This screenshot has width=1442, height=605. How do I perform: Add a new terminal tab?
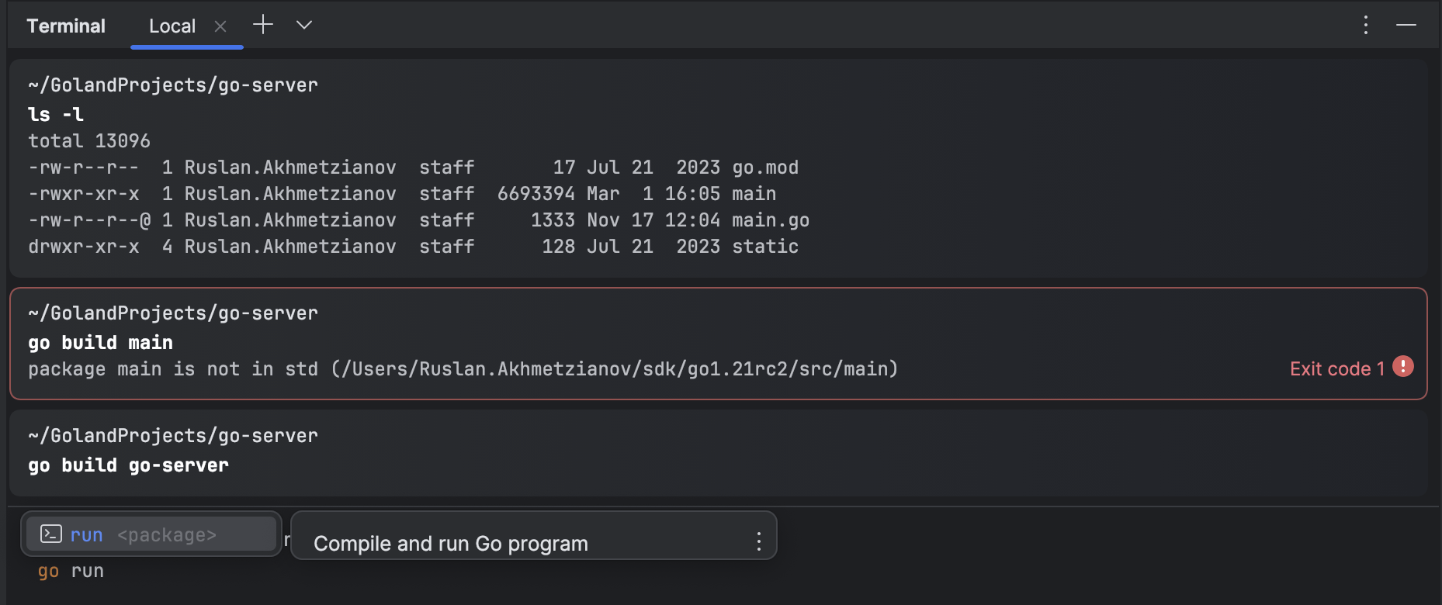coord(263,25)
